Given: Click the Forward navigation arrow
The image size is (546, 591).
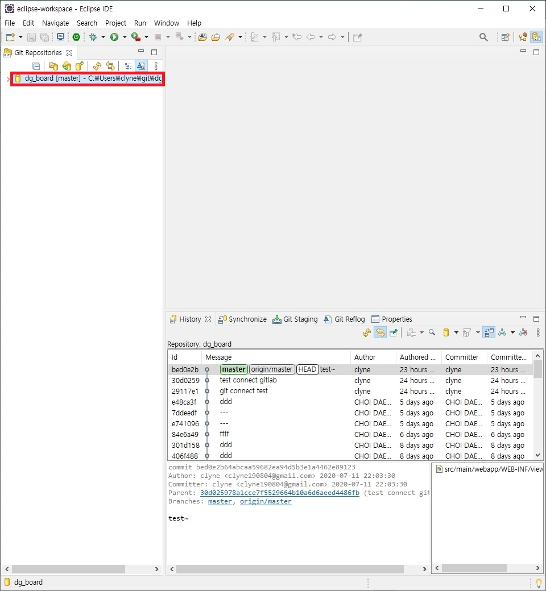Looking at the screenshot, I should (332, 37).
